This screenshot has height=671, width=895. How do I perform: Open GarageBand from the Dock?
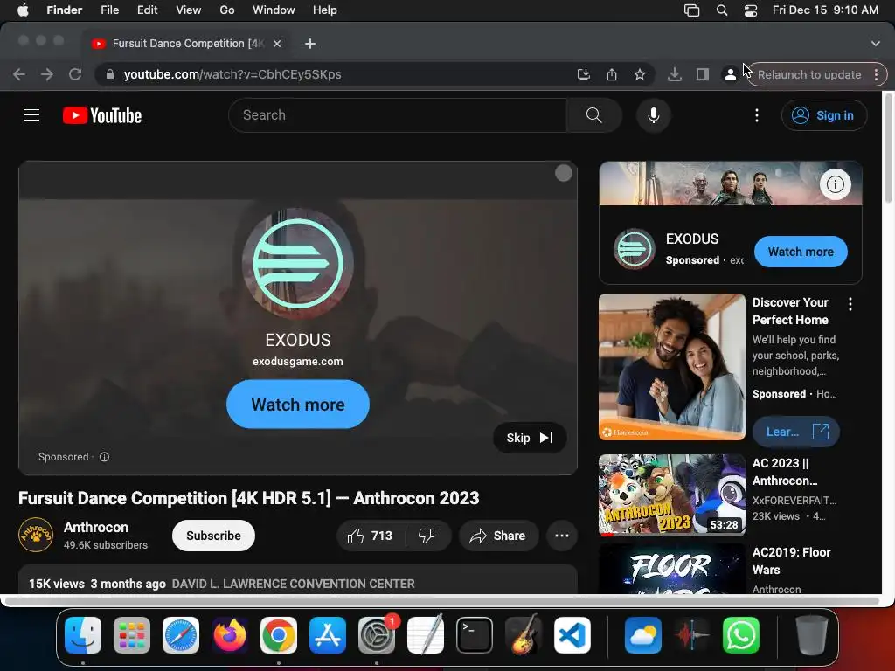[524, 635]
